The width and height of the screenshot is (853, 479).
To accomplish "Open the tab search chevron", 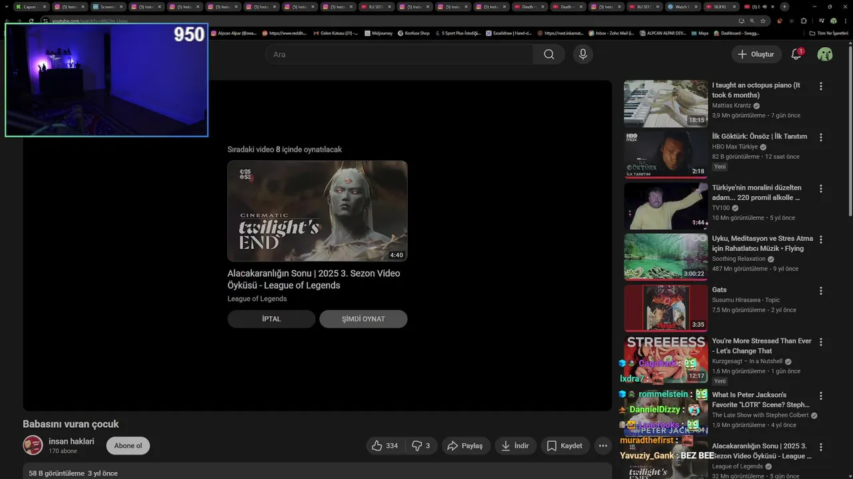I will point(7,7).
